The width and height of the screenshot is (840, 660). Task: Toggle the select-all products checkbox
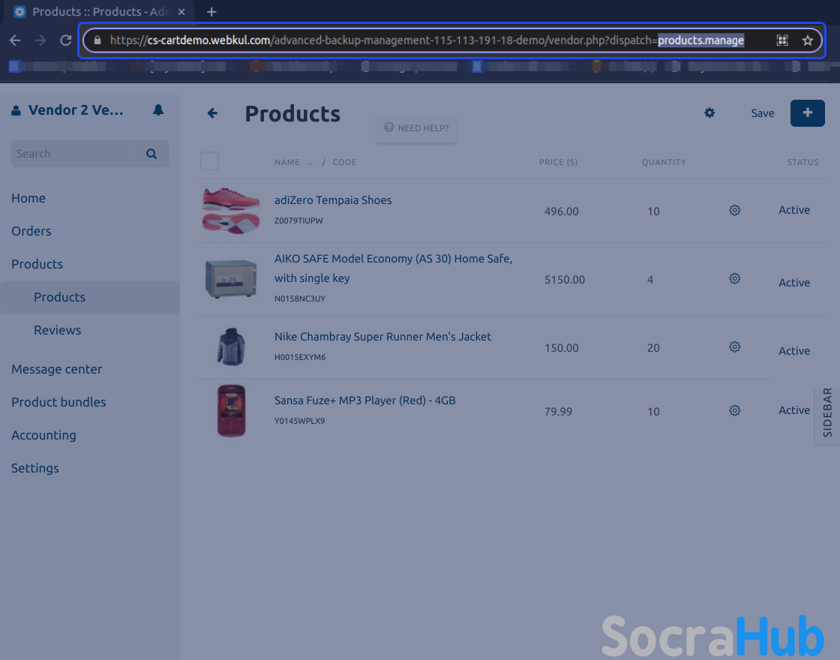pyautogui.click(x=210, y=161)
